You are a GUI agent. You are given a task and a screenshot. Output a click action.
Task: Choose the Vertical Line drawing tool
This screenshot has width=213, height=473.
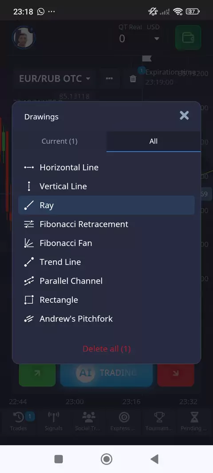(x=106, y=186)
